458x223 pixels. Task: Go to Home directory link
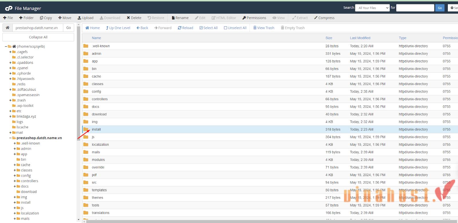pos(92,28)
